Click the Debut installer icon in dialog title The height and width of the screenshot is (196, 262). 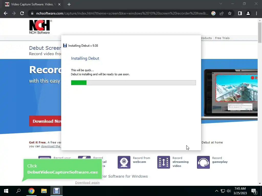[65, 45]
